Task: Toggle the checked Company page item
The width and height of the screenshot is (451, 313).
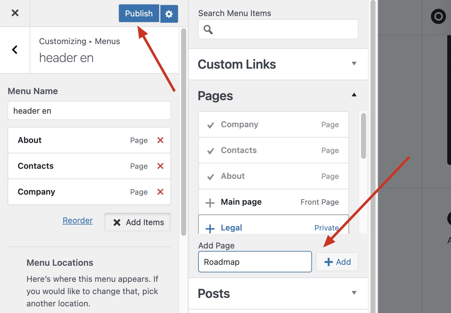Action: (211, 125)
